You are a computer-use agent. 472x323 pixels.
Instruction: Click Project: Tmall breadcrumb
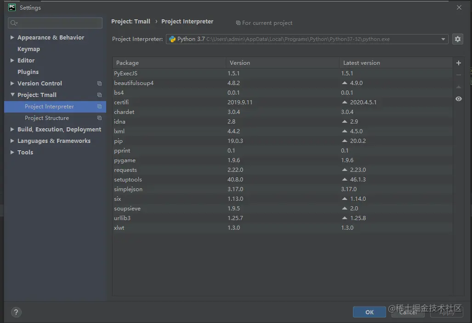coord(131,22)
